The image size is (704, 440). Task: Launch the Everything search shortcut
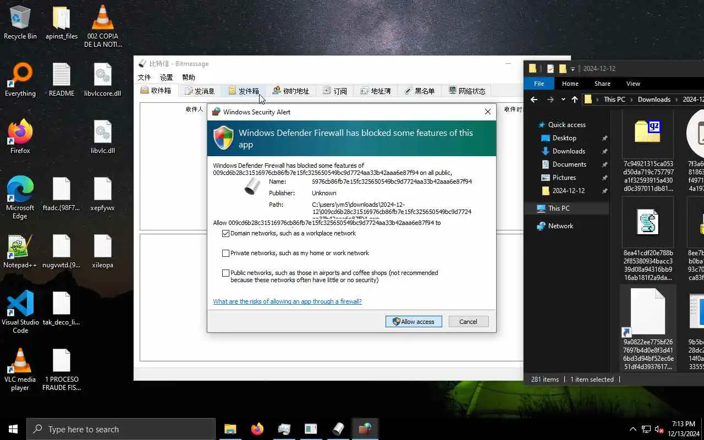click(x=20, y=80)
